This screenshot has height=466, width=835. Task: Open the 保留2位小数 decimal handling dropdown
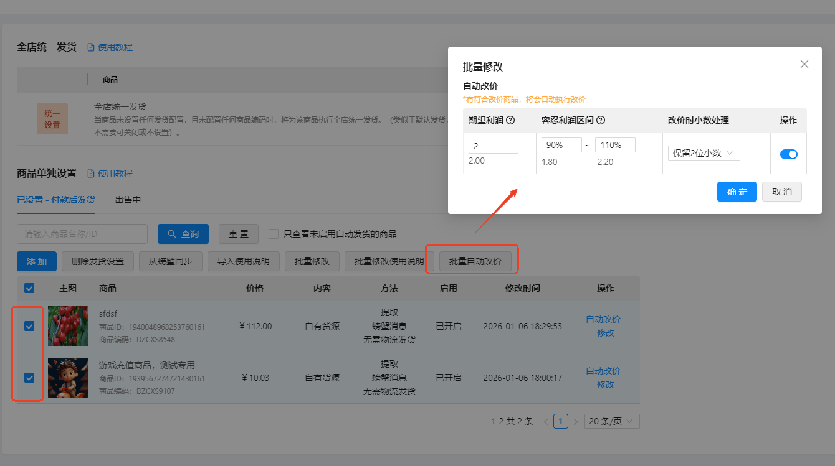[704, 153]
